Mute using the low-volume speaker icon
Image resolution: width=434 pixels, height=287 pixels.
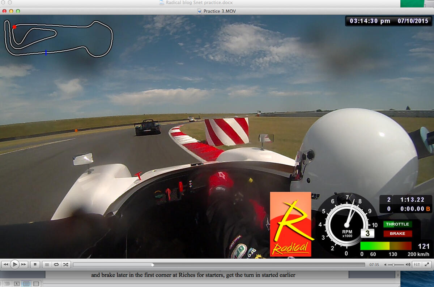385,265
